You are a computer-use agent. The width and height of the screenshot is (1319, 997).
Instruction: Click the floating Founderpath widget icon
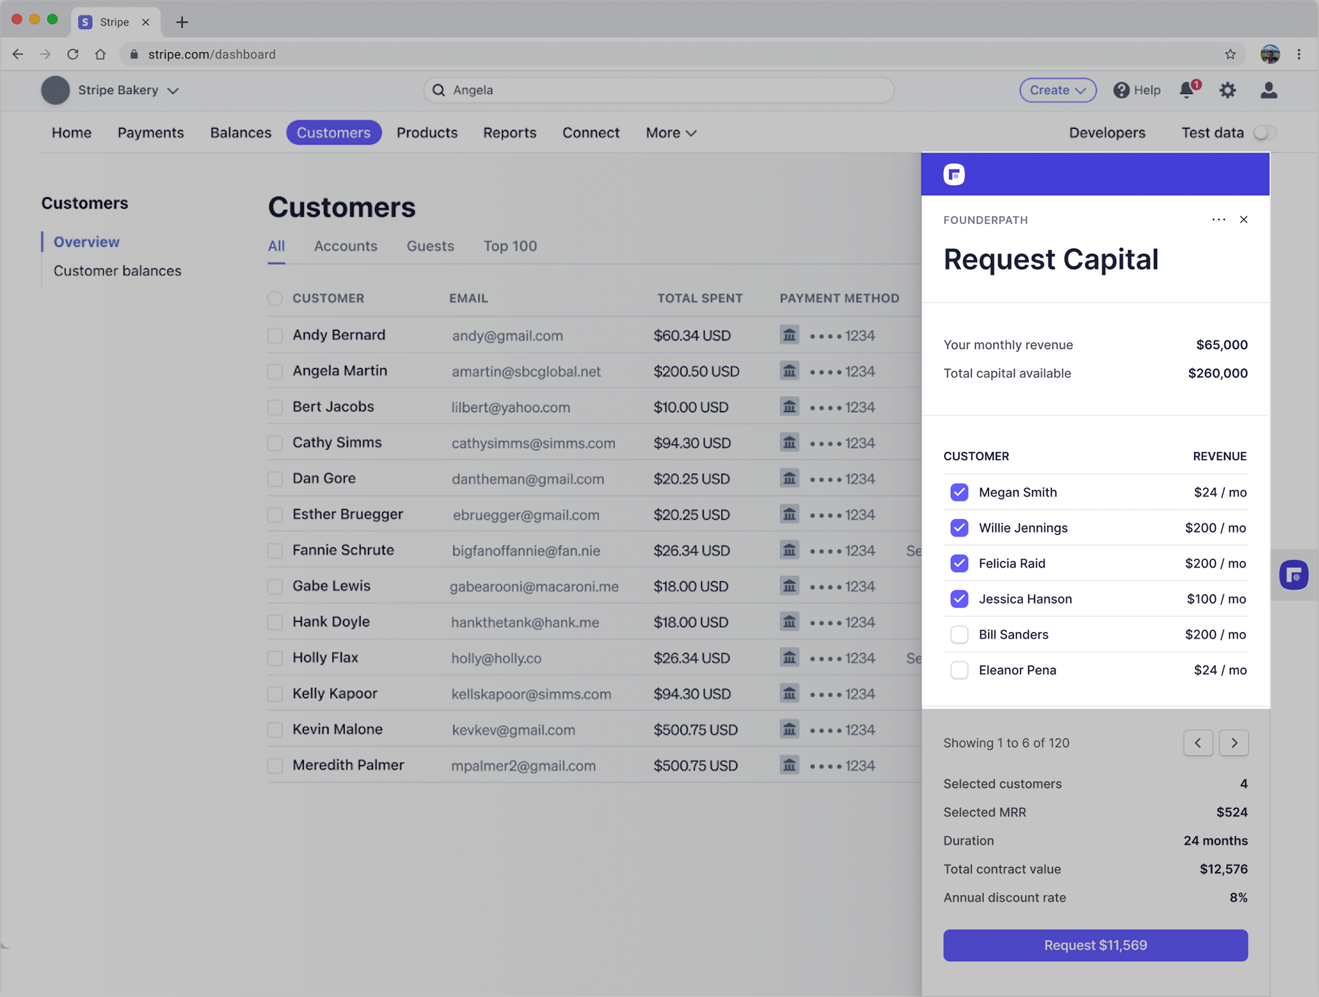(x=1293, y=575)
